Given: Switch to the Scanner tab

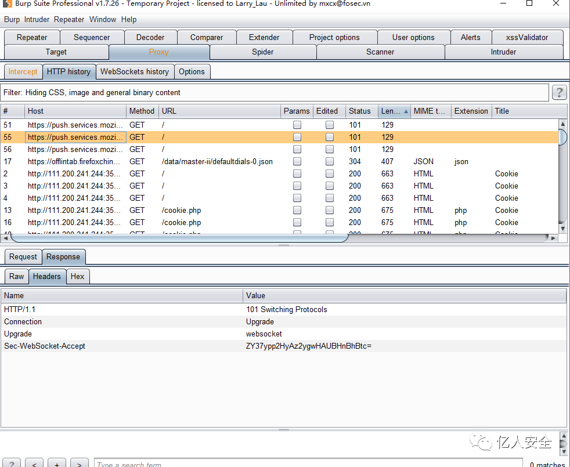Looking at the screenshot, I should coord(380,52).
